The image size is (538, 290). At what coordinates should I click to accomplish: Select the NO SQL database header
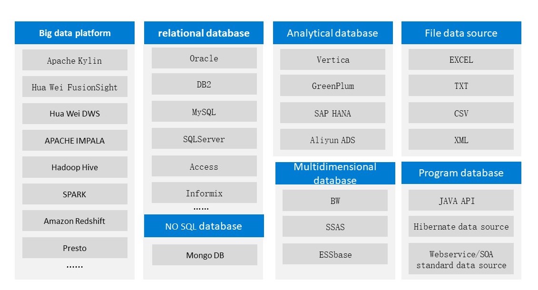204,226
